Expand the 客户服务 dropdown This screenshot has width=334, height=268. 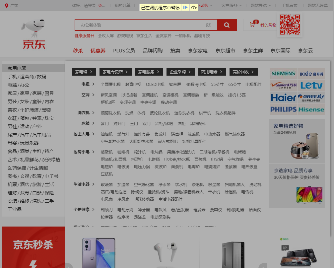[x=231, y=6]
